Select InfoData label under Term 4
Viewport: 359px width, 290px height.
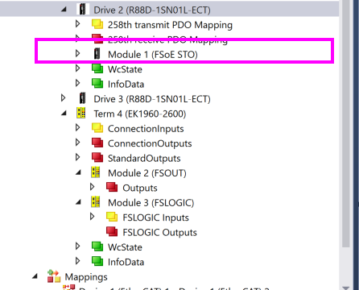click(x=126, y=262)
